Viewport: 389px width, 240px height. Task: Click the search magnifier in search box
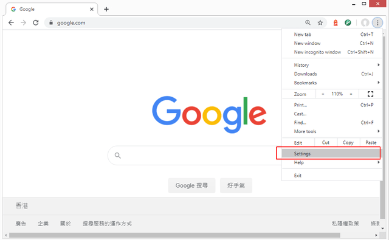coord(117,156)
